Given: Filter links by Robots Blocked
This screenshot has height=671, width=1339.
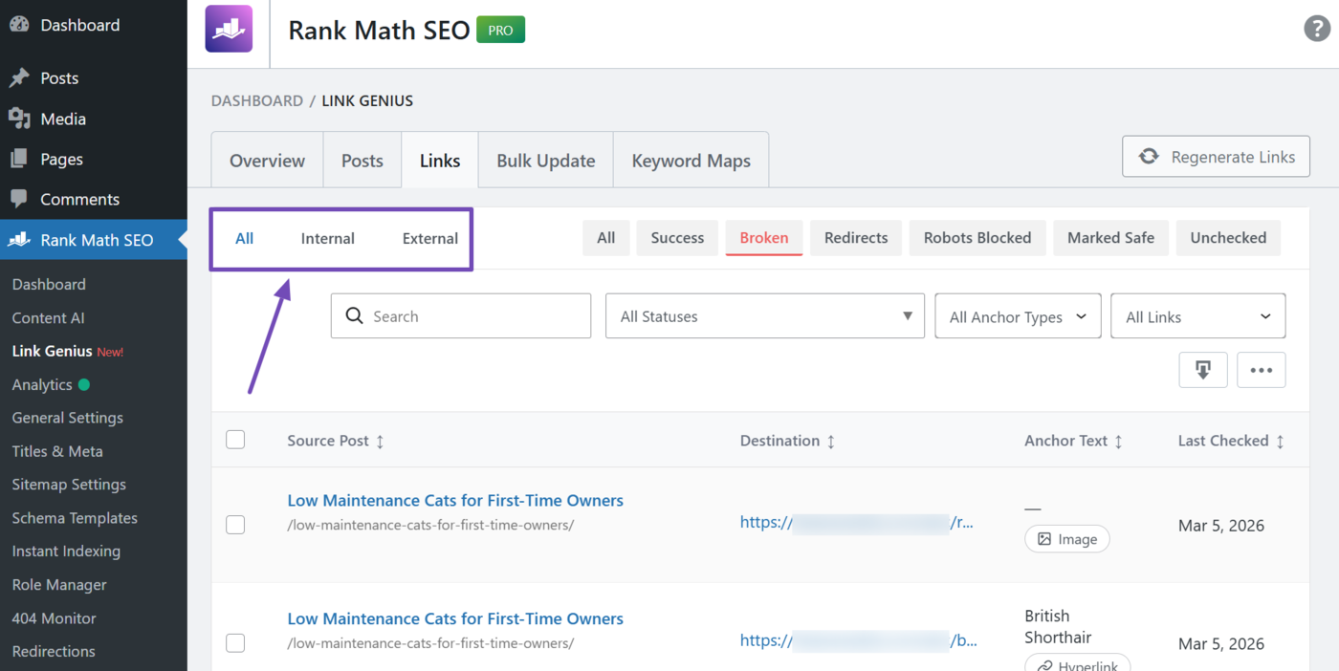Looking at the screenshot, I should [x=977, y=238].
